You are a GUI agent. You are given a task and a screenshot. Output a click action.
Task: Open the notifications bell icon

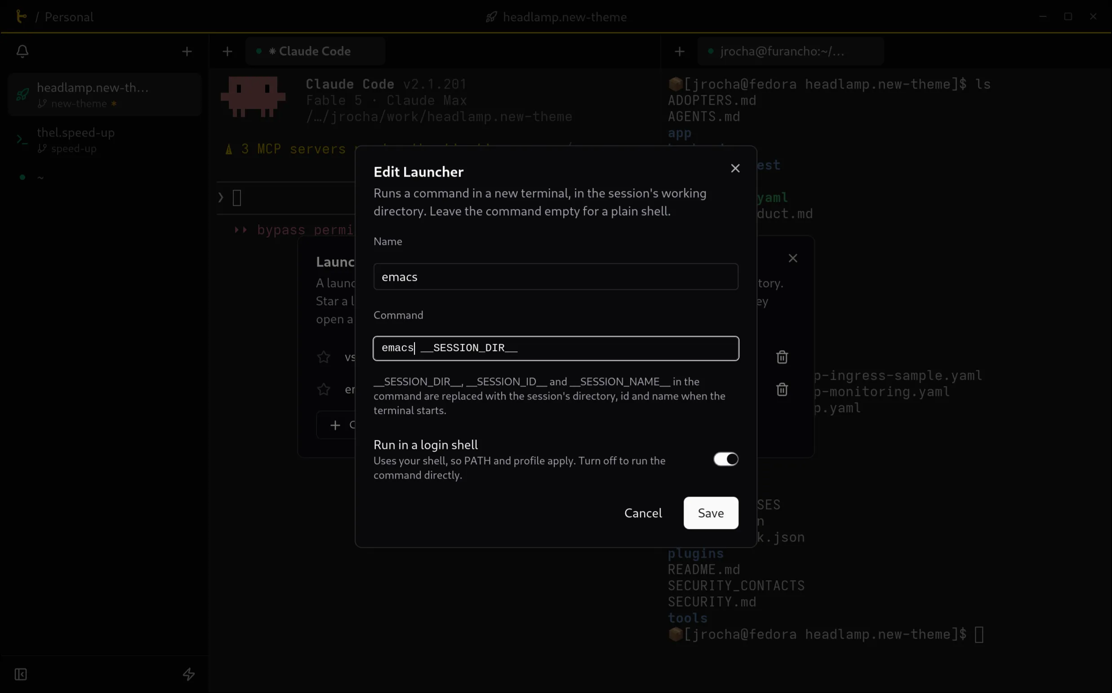click(22, 51)
